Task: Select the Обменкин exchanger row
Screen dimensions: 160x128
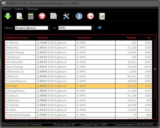Action: (x=78, y=100)
